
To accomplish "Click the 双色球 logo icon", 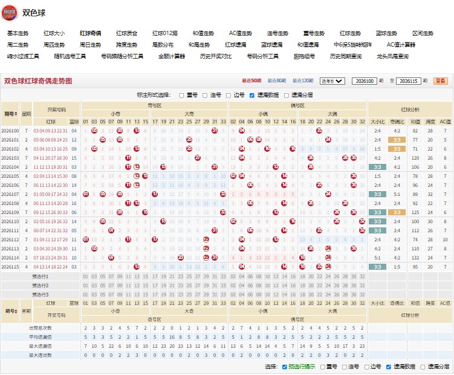I will click(x=9, y=13).
